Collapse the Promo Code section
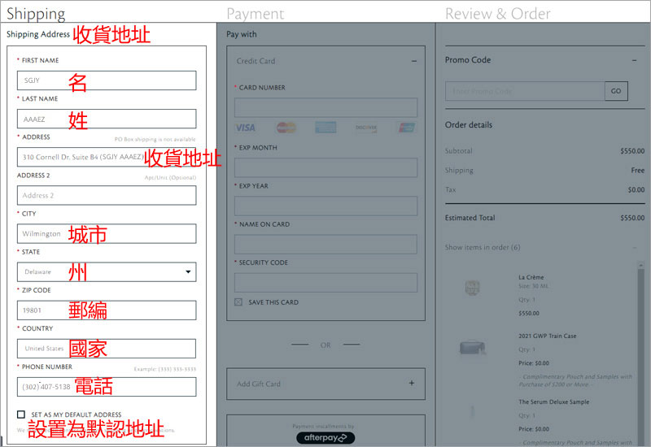 (x=635, y=60)
